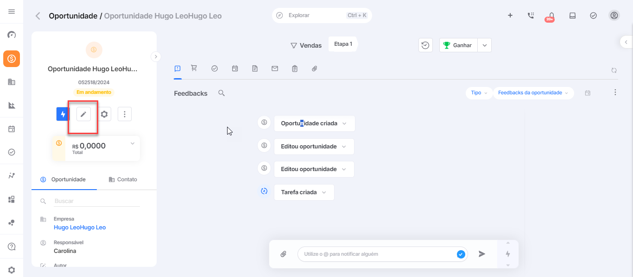
Task: Open the Tipo filter dropdown
Action: coord(479,93)
